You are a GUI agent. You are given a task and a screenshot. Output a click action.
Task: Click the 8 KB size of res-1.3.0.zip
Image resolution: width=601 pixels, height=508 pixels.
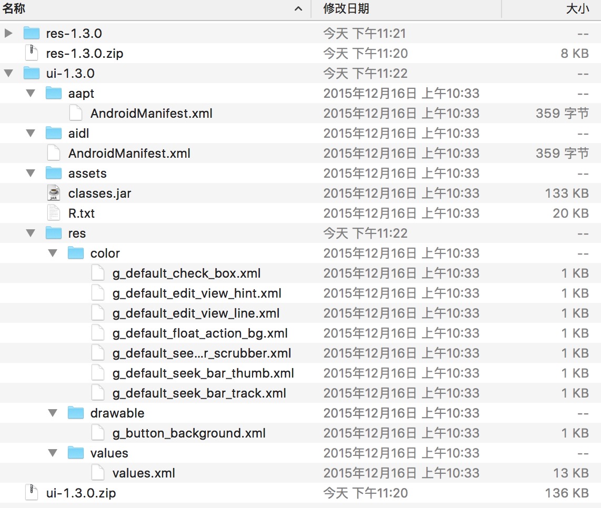575,53
